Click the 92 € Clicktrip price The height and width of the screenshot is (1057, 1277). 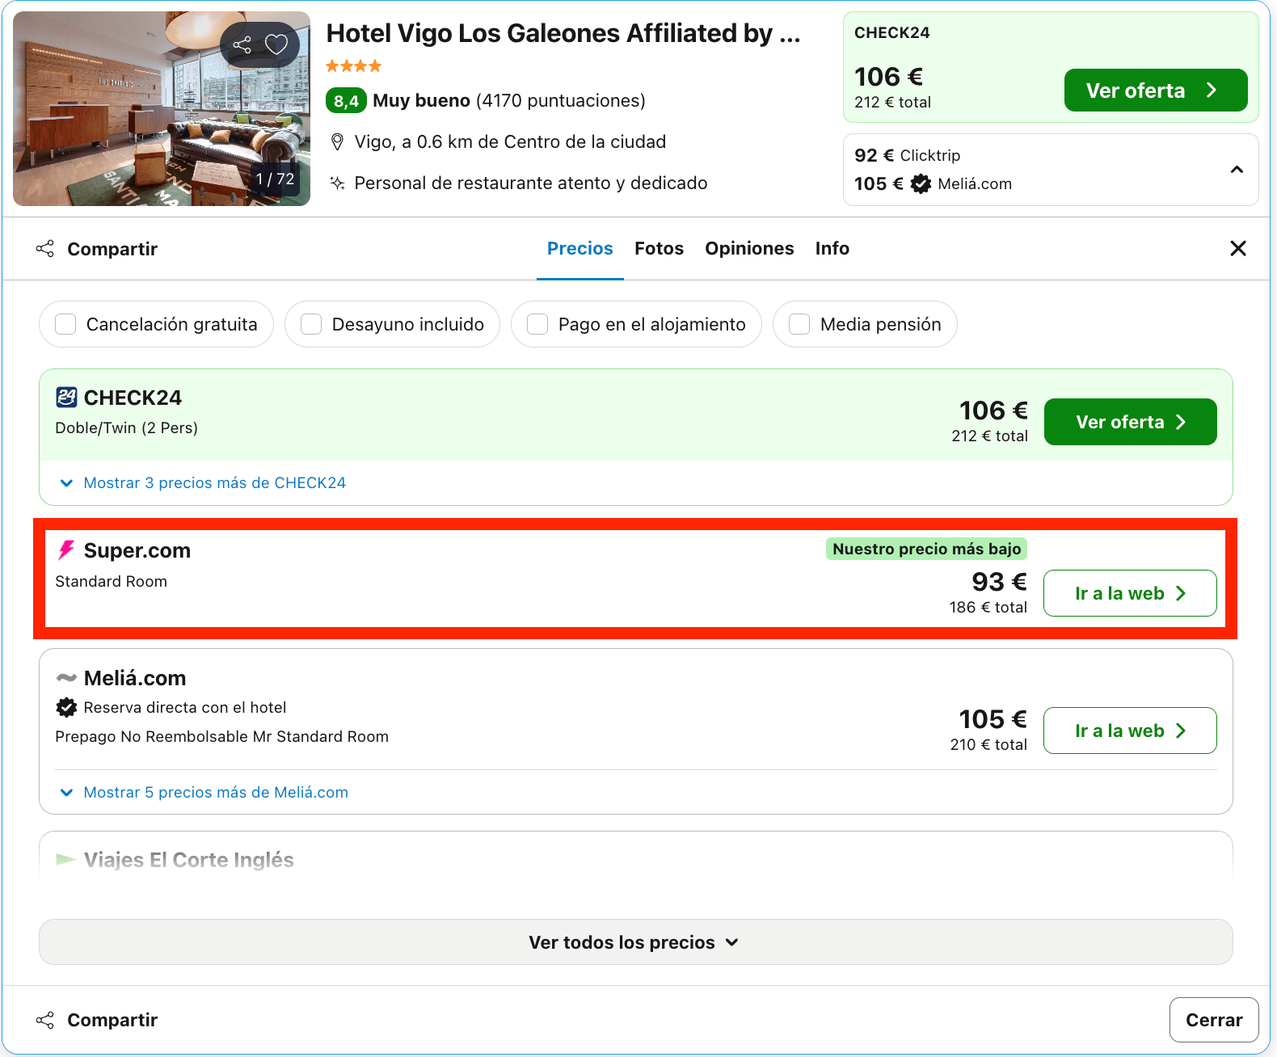click(908, 155)
